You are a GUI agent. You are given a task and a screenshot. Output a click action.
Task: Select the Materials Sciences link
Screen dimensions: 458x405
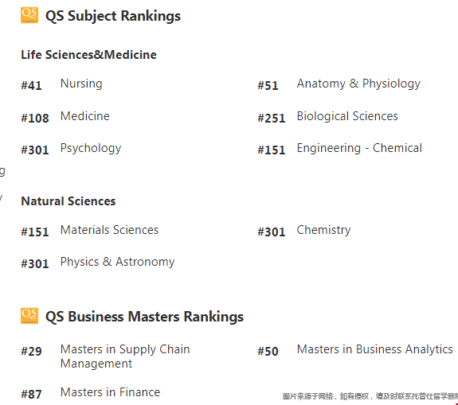pyautogui.click(x=109, y=230)
